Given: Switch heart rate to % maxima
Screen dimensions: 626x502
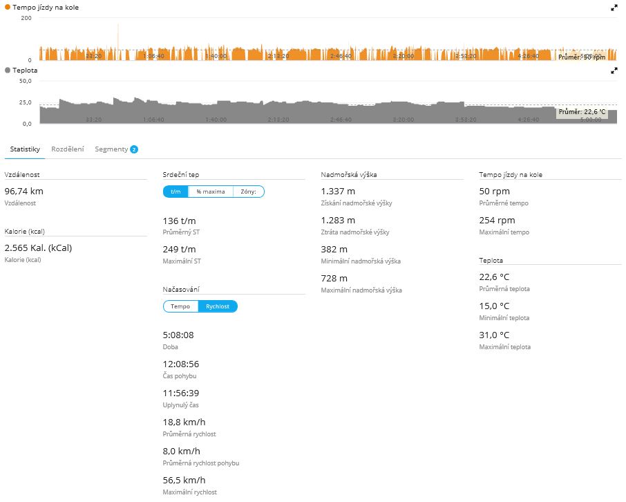Looking at the screenshot, I should [210, 192].
